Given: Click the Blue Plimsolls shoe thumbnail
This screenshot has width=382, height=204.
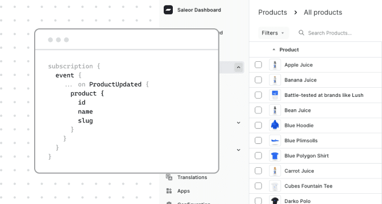Looking at the screenshot, I should coord(275,141).
